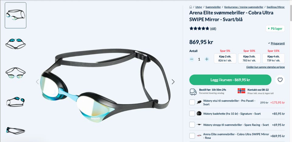
Task: Check the Watery badehette Signature add-on
Action: click(192, 113)
